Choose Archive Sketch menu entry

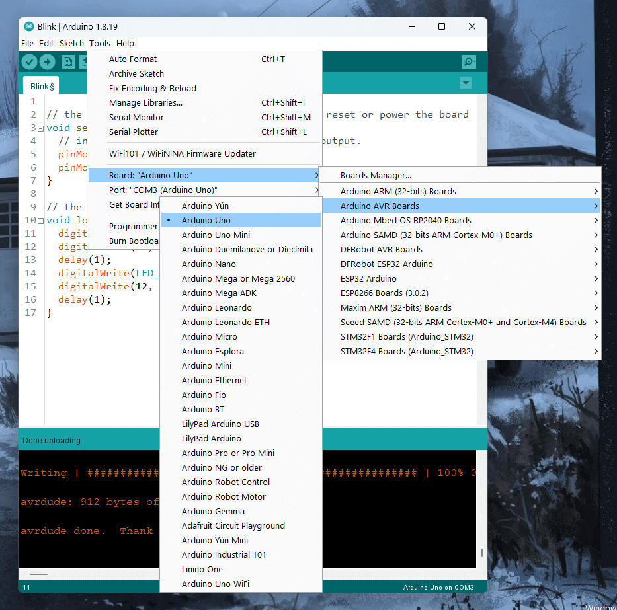click(x=204, y=73)
